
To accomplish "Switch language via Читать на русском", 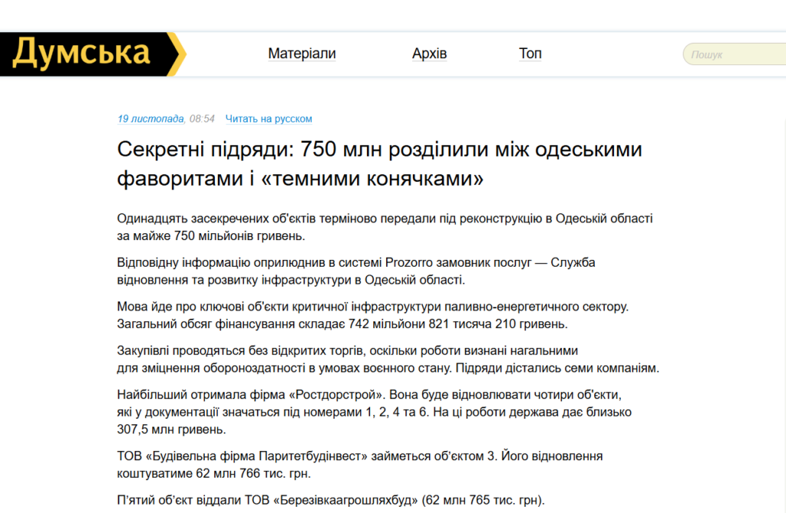I will click(x=269, y=119).
